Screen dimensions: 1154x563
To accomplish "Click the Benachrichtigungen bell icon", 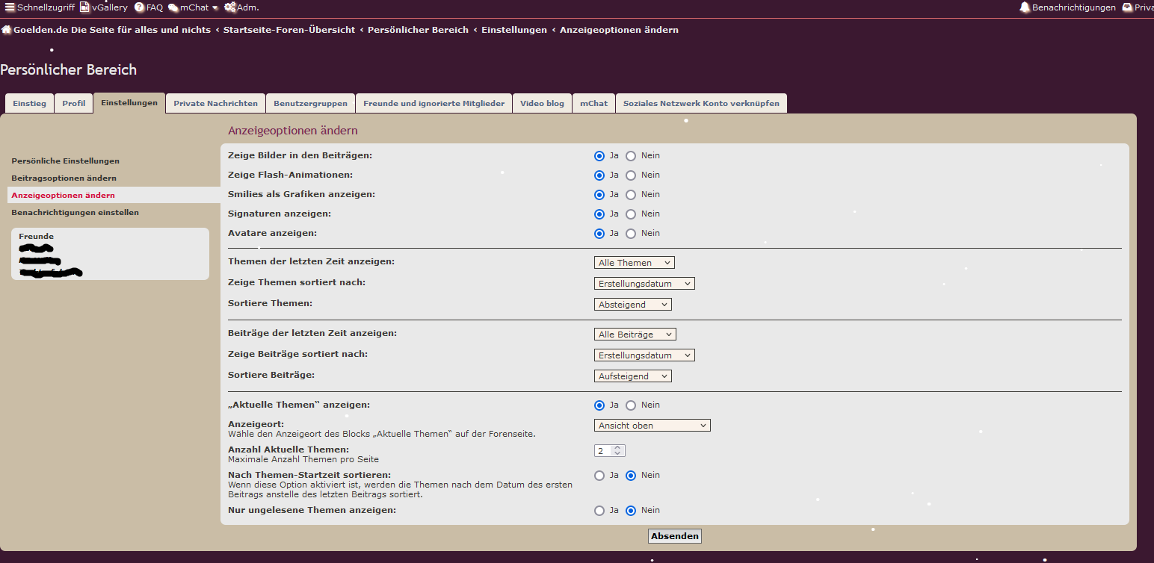I will click(x=1024, y=7).
